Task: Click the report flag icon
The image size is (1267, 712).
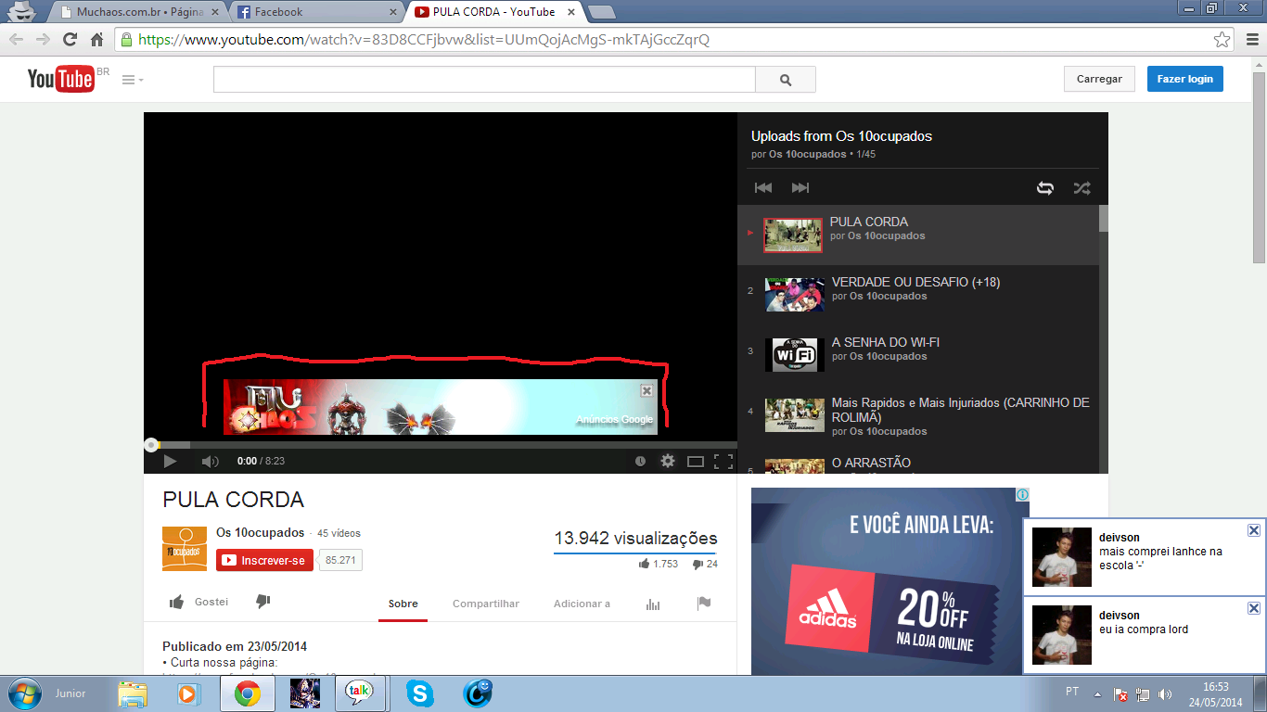Action: [704, 604]
